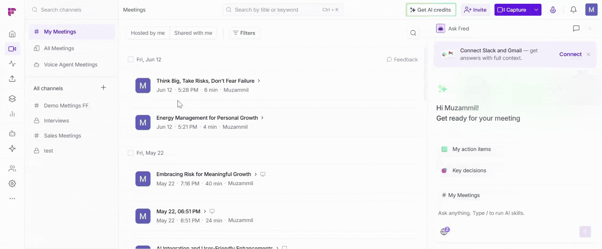Click the Capture button

[512, 10]
